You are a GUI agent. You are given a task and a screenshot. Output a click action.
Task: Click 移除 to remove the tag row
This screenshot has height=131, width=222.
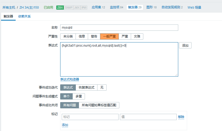pos(181,117)
